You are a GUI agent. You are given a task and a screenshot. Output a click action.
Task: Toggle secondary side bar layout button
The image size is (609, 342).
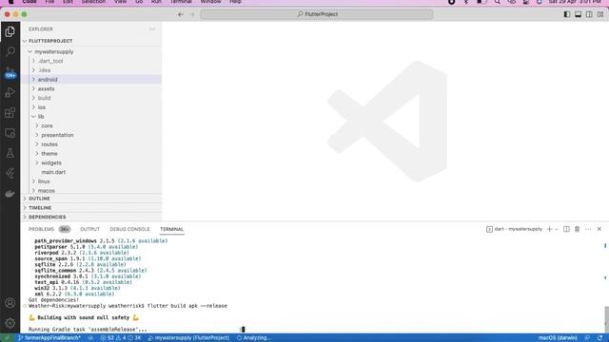tap(589, 14)
